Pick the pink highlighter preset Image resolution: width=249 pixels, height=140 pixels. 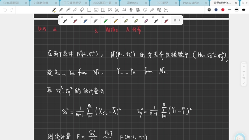point(146,20)
